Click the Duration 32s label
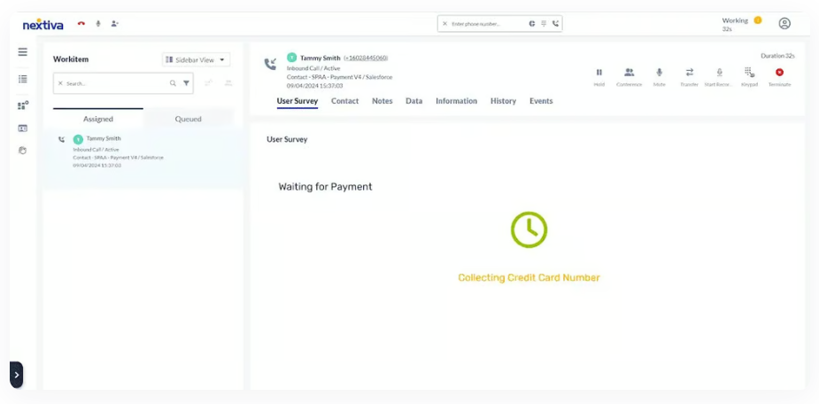 point(777,56)
